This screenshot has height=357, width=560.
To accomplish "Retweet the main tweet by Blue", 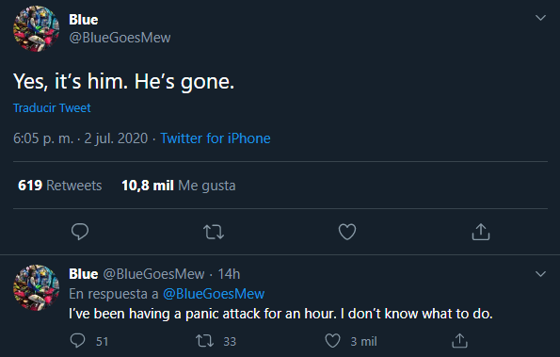I will click(214, 232).
